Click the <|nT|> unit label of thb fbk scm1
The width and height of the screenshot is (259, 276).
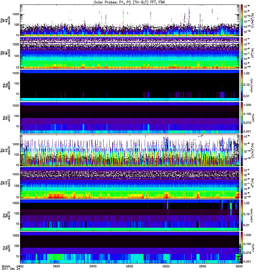tap(253, 118)
